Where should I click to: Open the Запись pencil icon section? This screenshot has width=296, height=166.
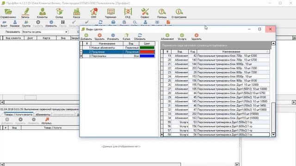coord(25,13)
